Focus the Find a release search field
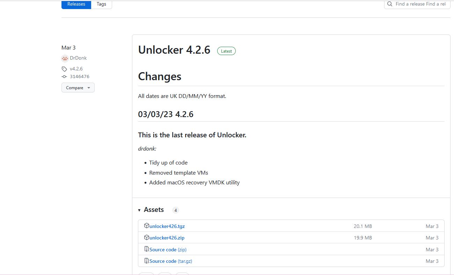Image resolution: width=454 pixels, height=275 pixels. pos(417,4)
